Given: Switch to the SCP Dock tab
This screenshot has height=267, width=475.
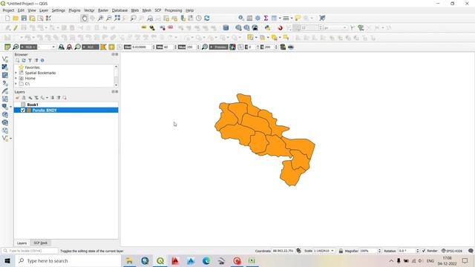Looking at the screenshot, I should [x=40, y=243].
